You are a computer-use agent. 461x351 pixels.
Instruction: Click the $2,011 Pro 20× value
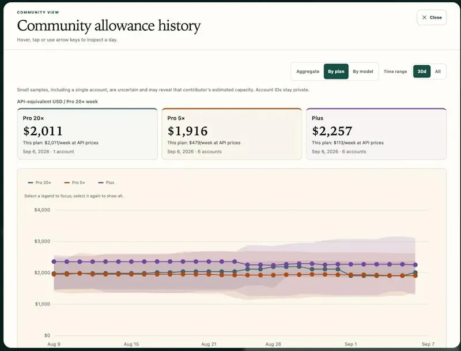[x=43, y=131]
